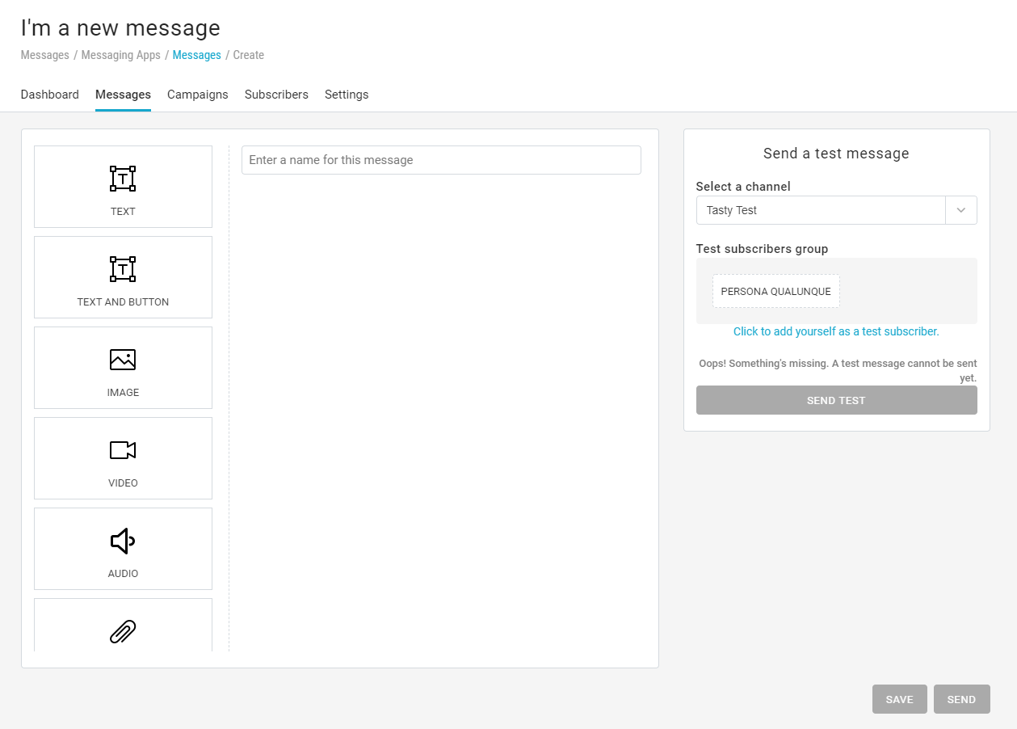Focus the message name input field
This screenshot has height=729, width=1017.
pyautogui.click(x=441, y=160)
